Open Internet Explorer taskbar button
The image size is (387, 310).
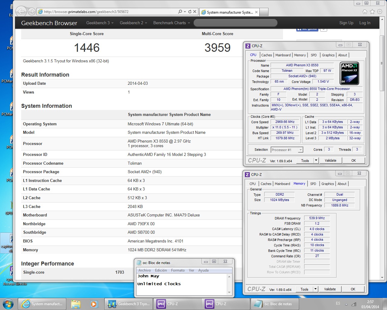click(42, 304)
